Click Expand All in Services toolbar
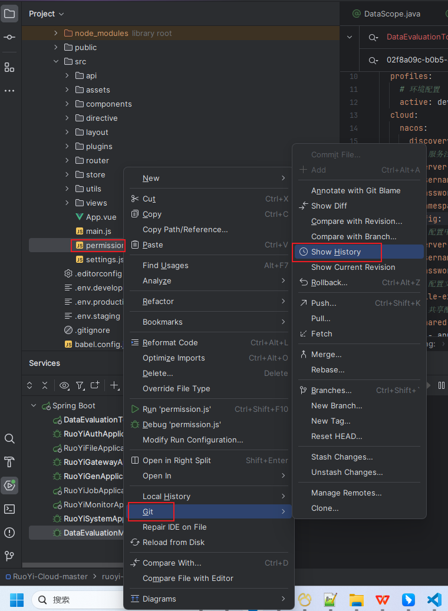The height and width of the screenshot is (611, 448). (29, 385)
